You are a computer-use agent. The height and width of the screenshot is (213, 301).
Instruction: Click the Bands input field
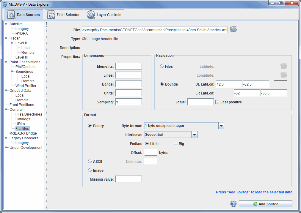point(128,84)
